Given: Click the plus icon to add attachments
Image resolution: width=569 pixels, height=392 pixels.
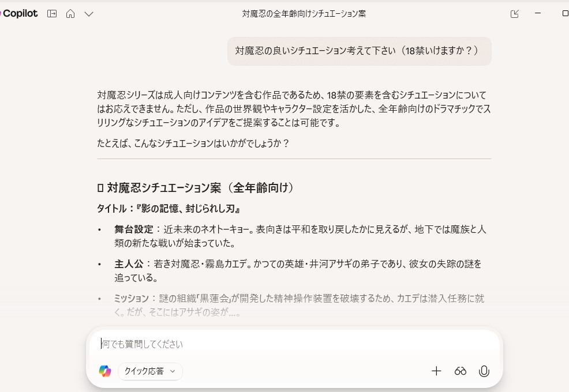Looking at the screenshot, I should (x=436, y=371).
